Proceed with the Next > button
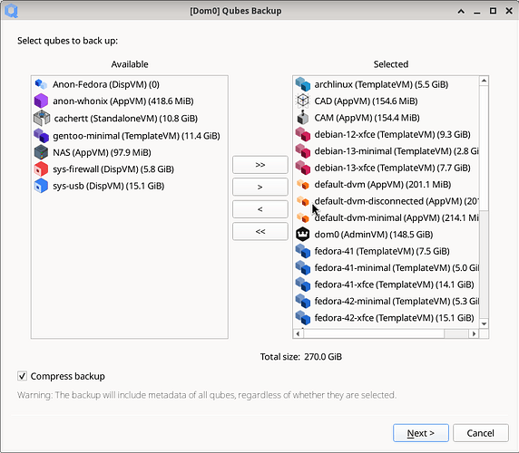 point(421,433)
